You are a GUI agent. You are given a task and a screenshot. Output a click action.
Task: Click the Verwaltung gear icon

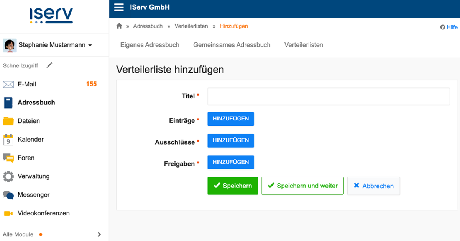(x=8, y=176)
